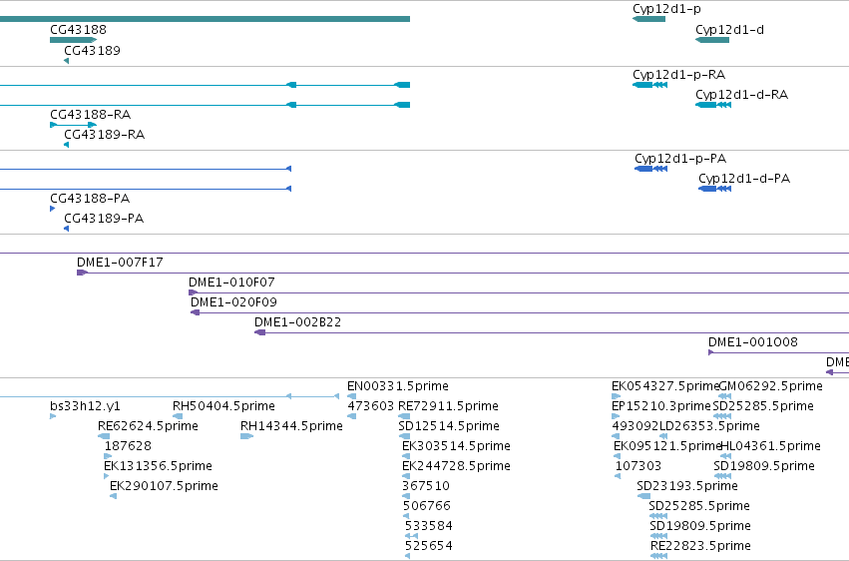Click the EN00331.5prime EST label
Screen dimensions: 849x561
pyautogui.click(x=398, y=386)
